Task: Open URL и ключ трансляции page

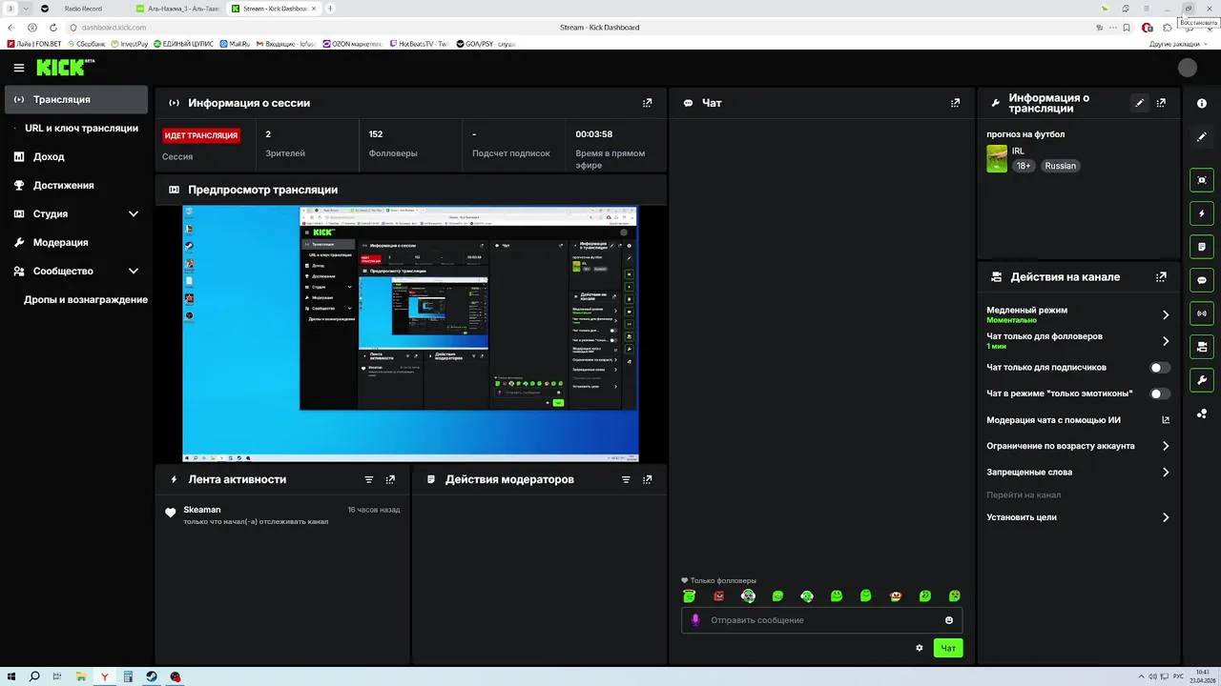Action: (x=81, y=129)
